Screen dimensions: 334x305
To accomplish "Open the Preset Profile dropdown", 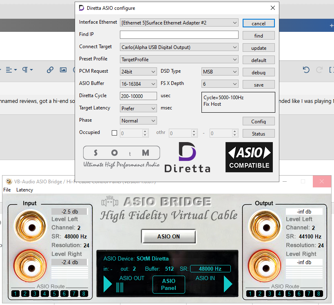I will (179, 59).
